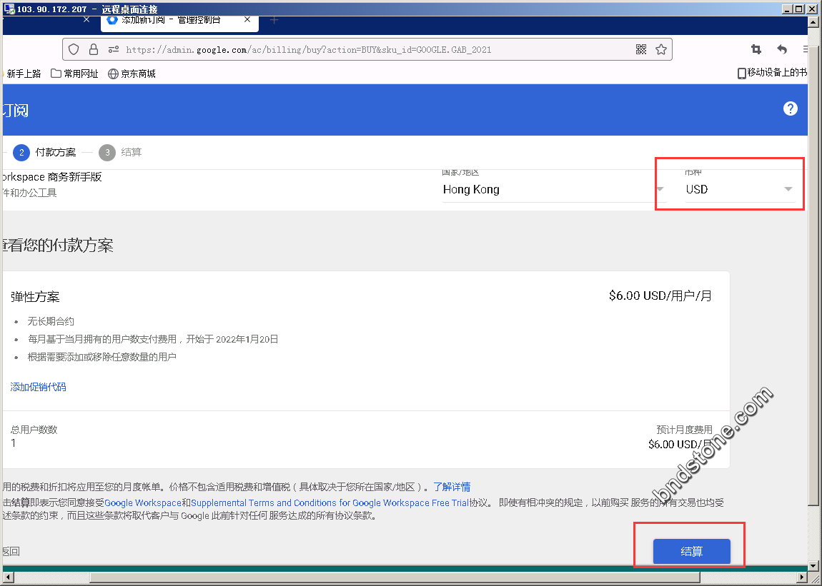Click the 弹性方案 plan heading
The width and height of the screenshot is (822, 586).
pyautogui.click(x=35, y=297)
